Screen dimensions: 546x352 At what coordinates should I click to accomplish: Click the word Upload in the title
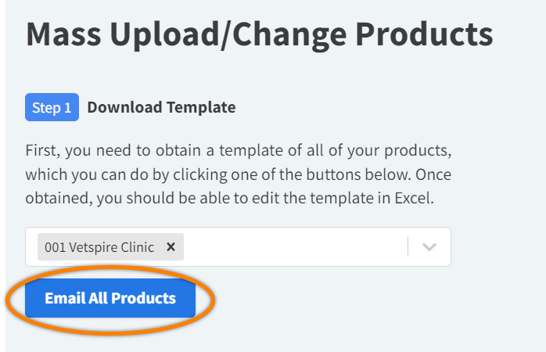point(174,34)
